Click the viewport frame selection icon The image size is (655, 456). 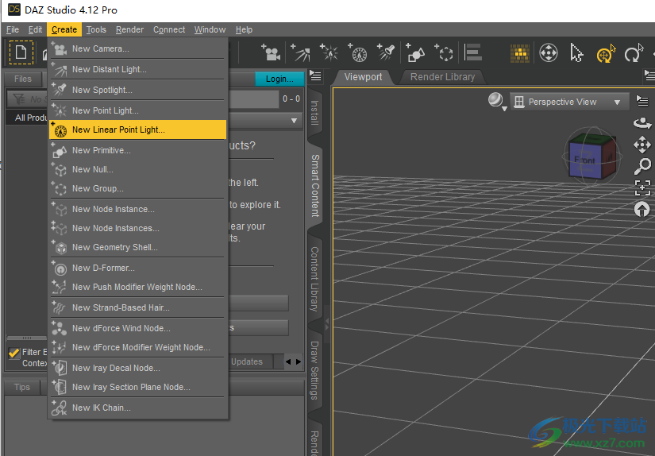tap(642, 187)
